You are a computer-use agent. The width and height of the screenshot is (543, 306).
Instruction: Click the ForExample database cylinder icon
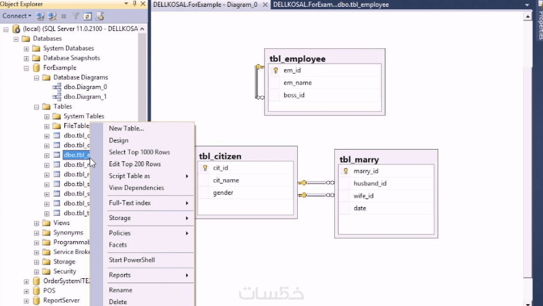[36, 67]
